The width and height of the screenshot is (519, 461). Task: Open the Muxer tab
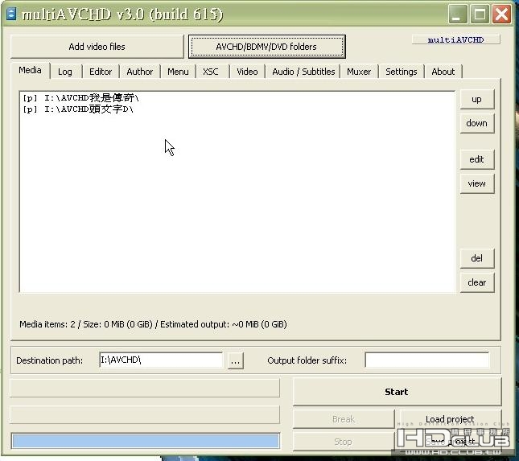359,72
